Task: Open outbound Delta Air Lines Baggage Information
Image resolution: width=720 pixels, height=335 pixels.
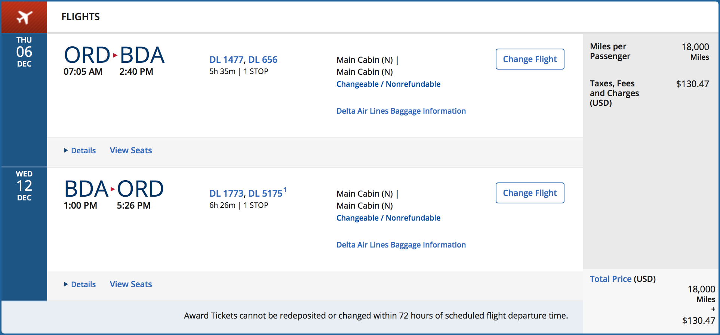Action: (401, 111)
